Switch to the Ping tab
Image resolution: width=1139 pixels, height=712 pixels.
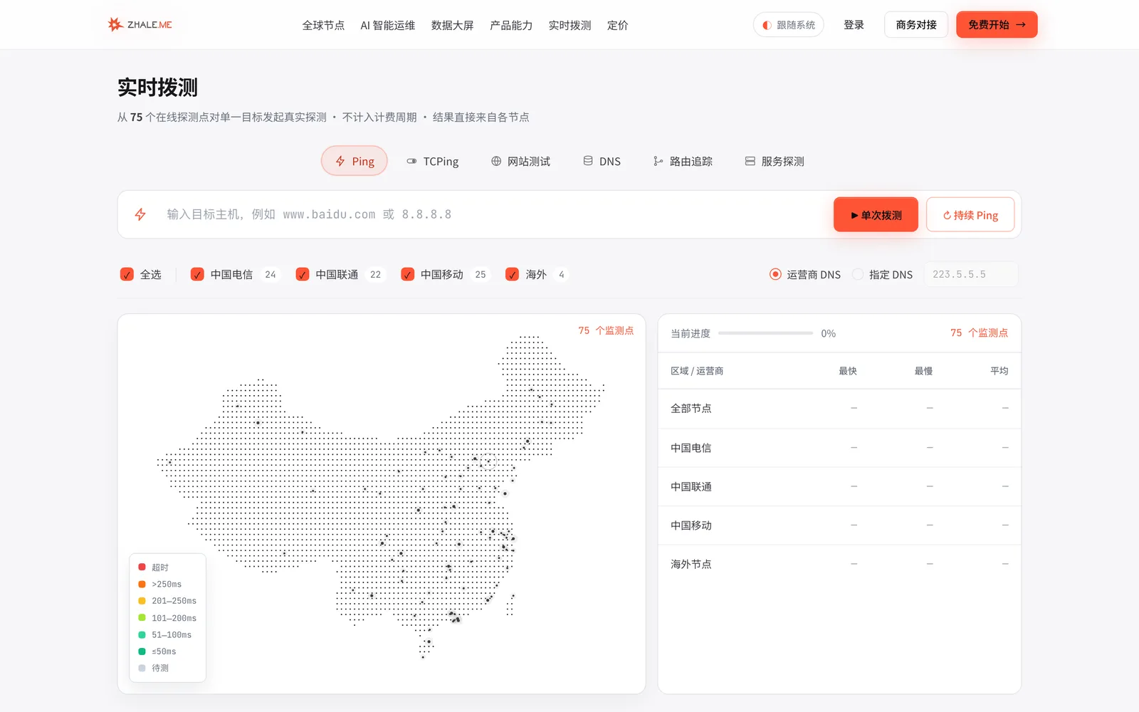point(355,161)
